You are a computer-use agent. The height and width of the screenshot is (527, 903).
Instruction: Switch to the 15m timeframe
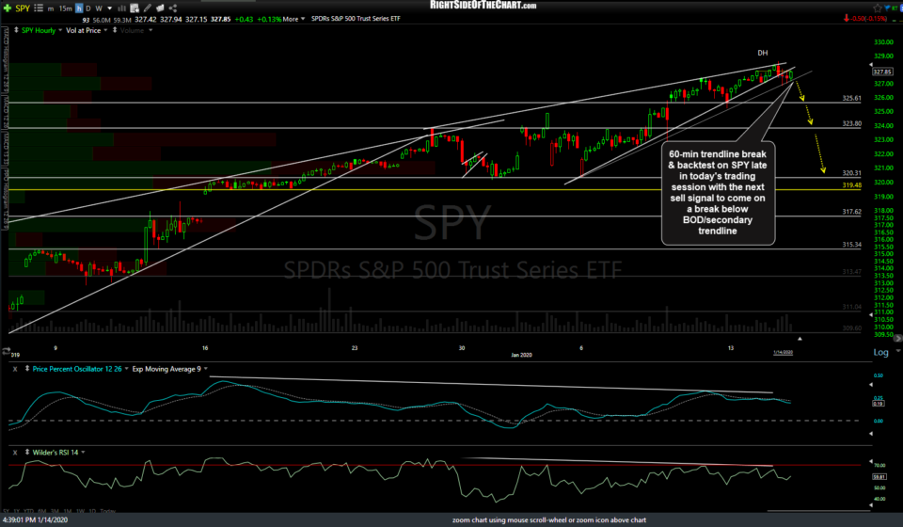point(65,8)
